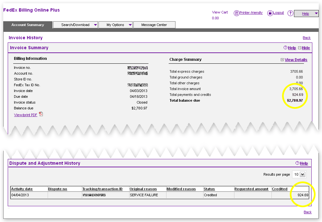Click the Printer-friendly page icon
The height and width of the screenshot is (222, 322).
[x=236, y=13]
